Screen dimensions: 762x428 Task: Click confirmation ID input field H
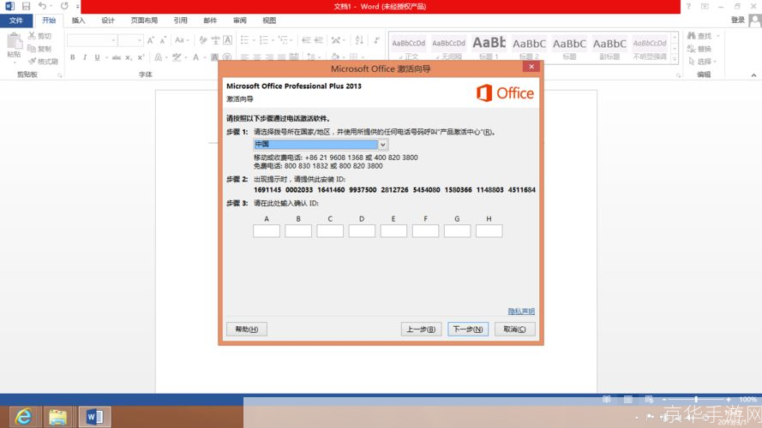[x=489, y=231]
